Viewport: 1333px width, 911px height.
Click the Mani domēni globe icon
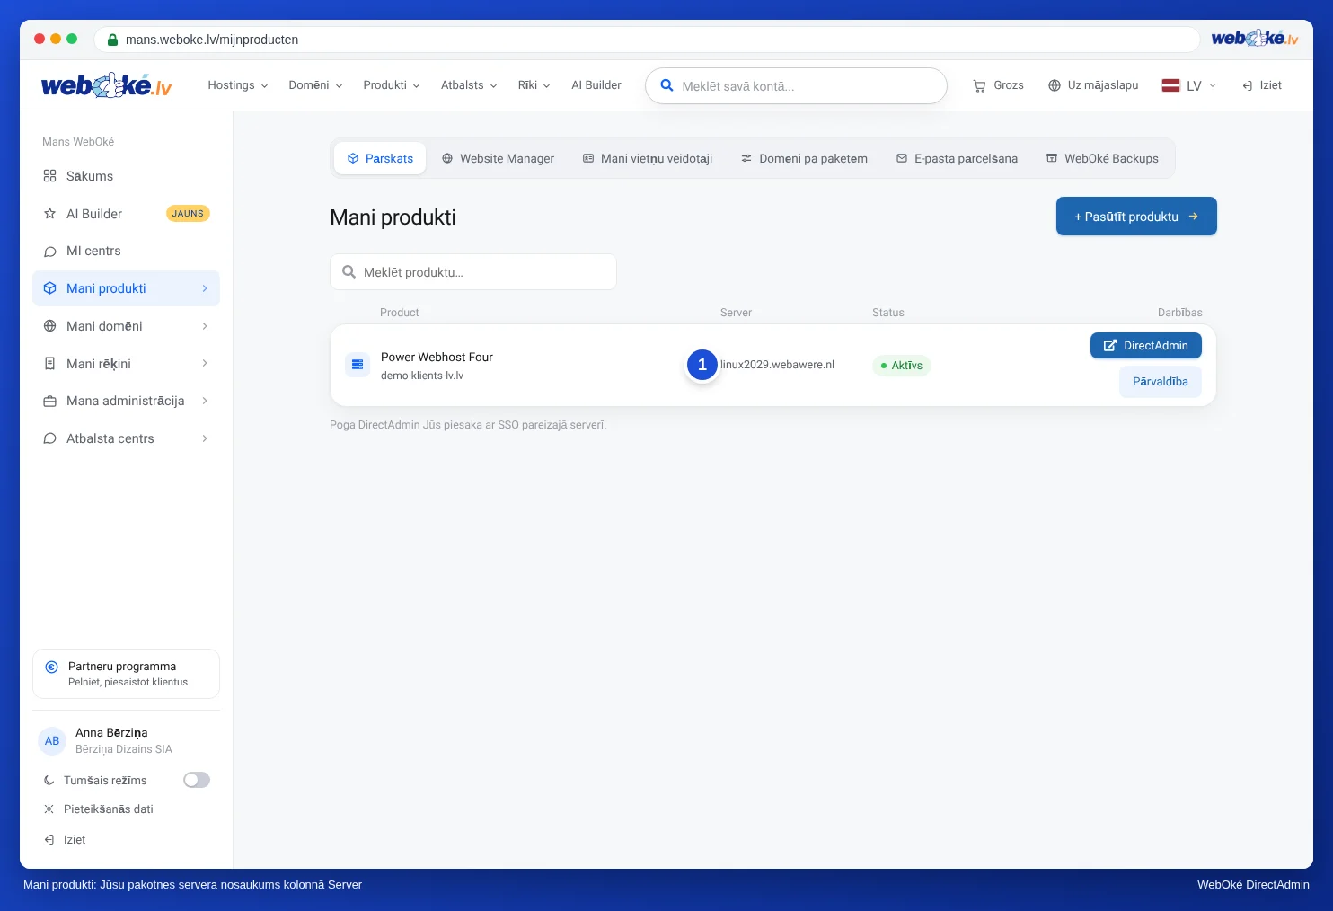pos(50,326)
